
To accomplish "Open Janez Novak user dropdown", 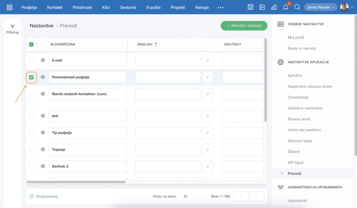I will click(320, 7).
